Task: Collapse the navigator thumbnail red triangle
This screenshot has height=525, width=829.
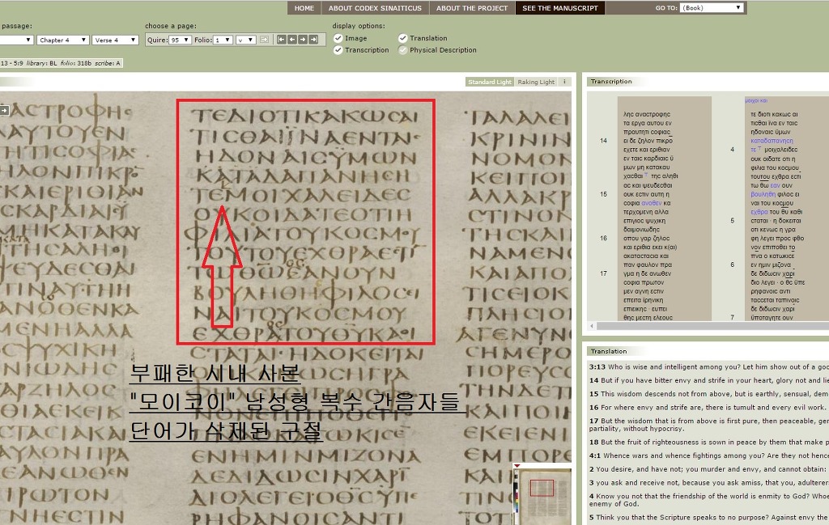Action: 517,465
